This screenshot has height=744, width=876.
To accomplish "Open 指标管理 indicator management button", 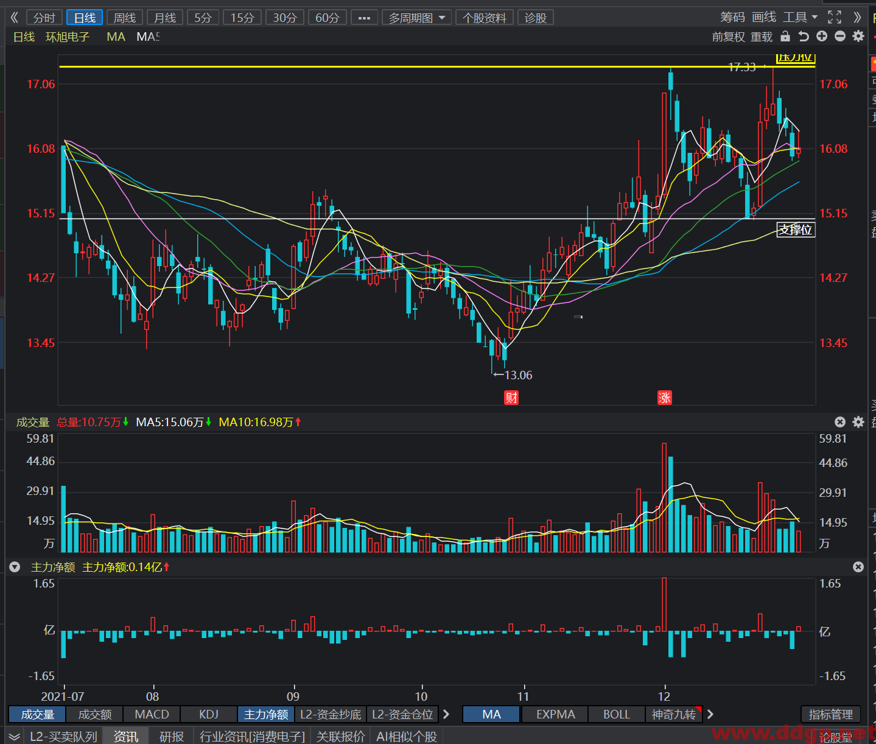I will pyautogui.click(x=830, y=714).
